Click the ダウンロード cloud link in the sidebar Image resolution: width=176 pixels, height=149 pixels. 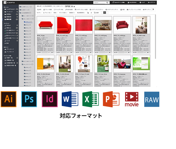[x=9, y=49]
